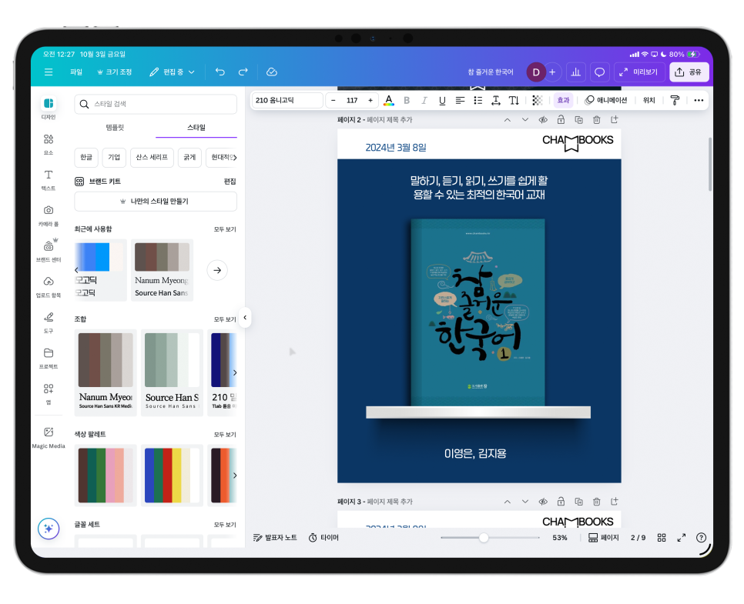Open the 앱 apps panel
This screenshot has width=744, height=604.
pos(49,393)
